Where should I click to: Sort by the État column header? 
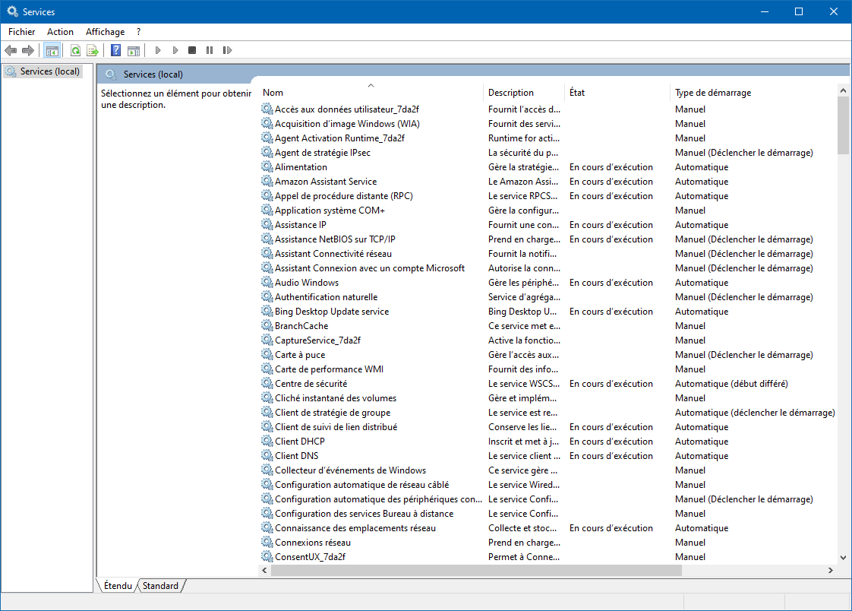(x=617, y=93)
